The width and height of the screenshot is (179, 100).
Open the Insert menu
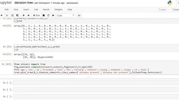coord(26,9)
